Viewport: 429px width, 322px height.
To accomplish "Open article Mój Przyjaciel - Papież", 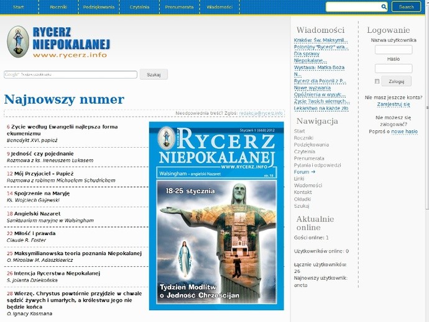I will pyautogui.click(x=44, y=174).
